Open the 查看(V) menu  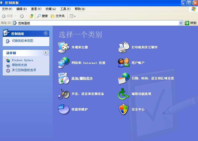click(x=36, y=9)
